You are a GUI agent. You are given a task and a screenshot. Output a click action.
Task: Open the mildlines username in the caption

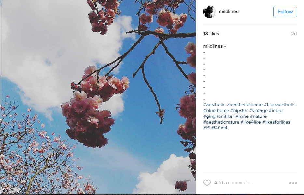(213, 46)
